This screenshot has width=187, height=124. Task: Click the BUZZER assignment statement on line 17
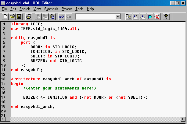[x=85, y=97]
